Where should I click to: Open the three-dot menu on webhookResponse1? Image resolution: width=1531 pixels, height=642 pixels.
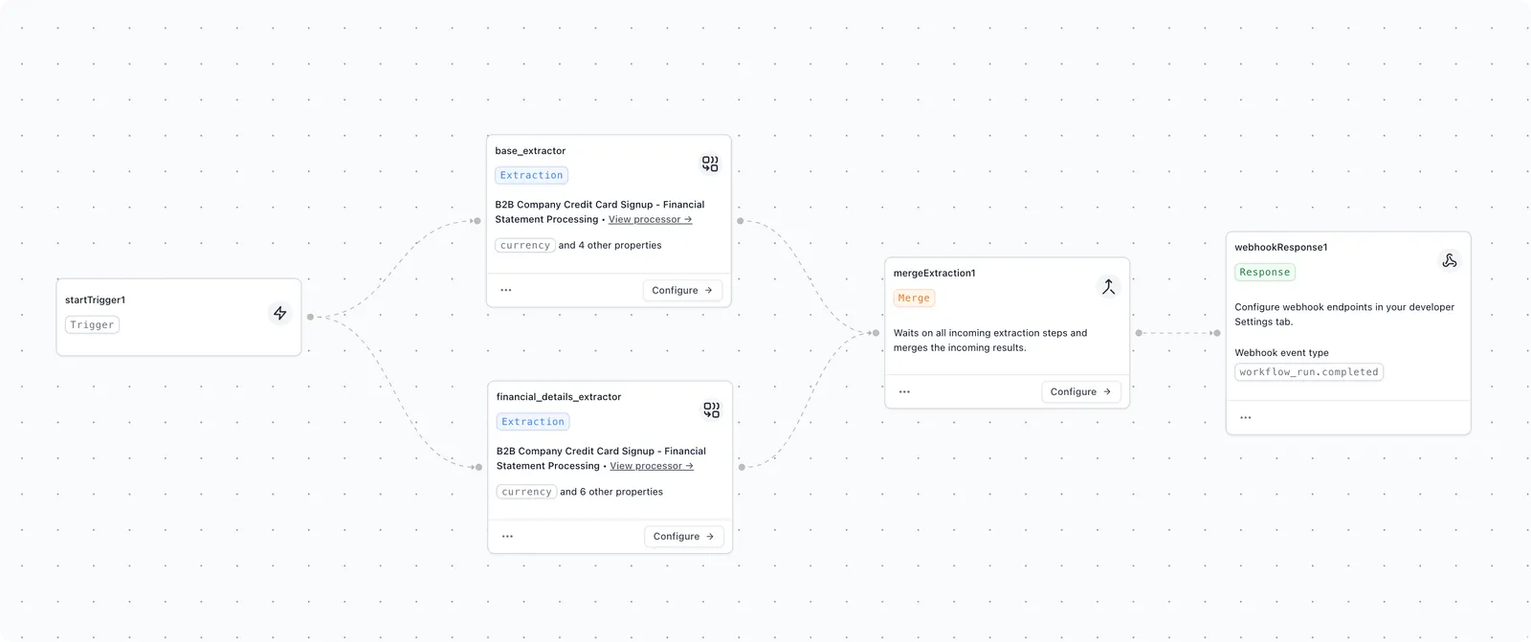(x=1246, y=417)
